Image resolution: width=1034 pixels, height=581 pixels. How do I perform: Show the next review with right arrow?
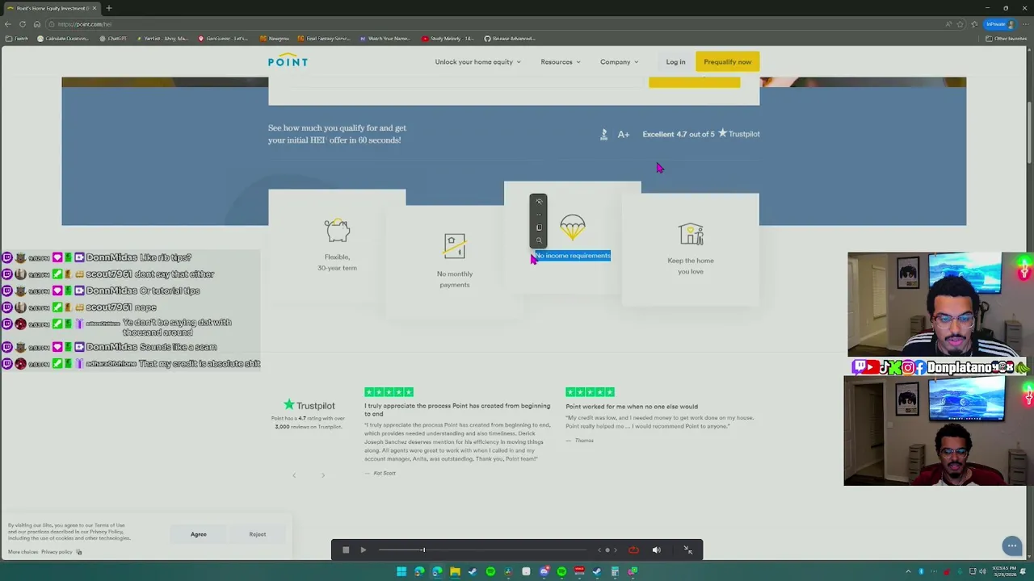[x=323, y=475]
